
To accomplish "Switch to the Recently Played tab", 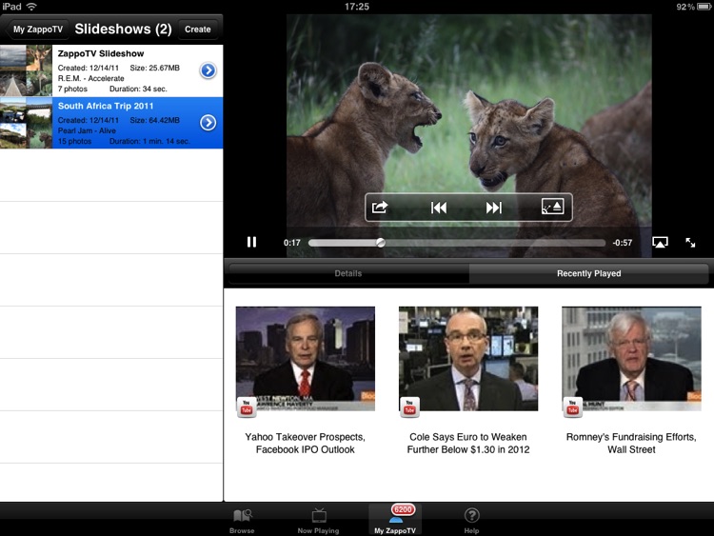I will coord(588,273).
